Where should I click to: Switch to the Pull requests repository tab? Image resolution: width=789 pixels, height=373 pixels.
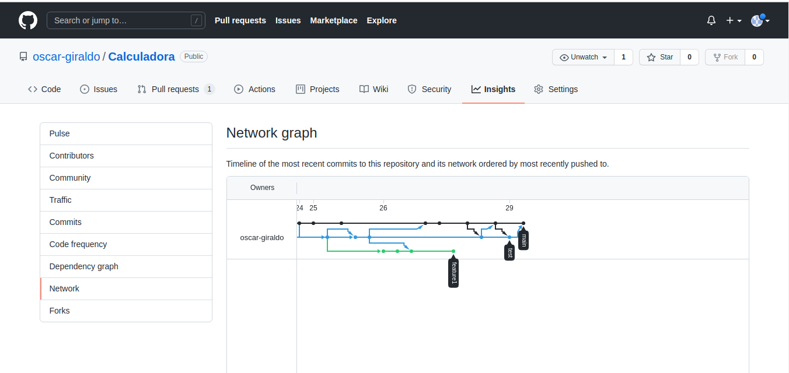pos(176,89)
